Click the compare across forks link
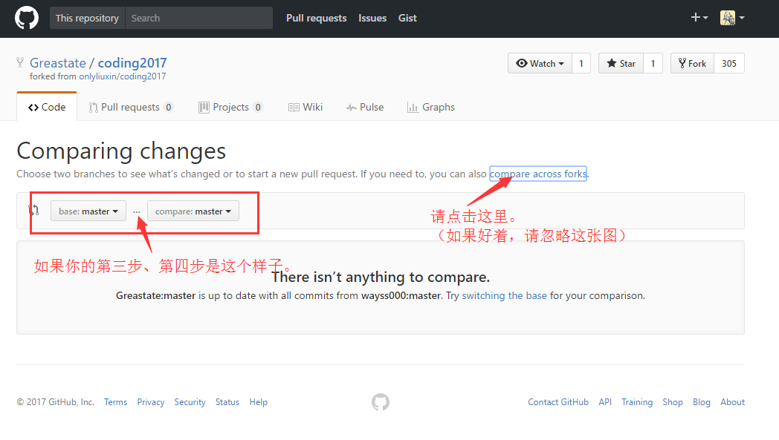 538,174
